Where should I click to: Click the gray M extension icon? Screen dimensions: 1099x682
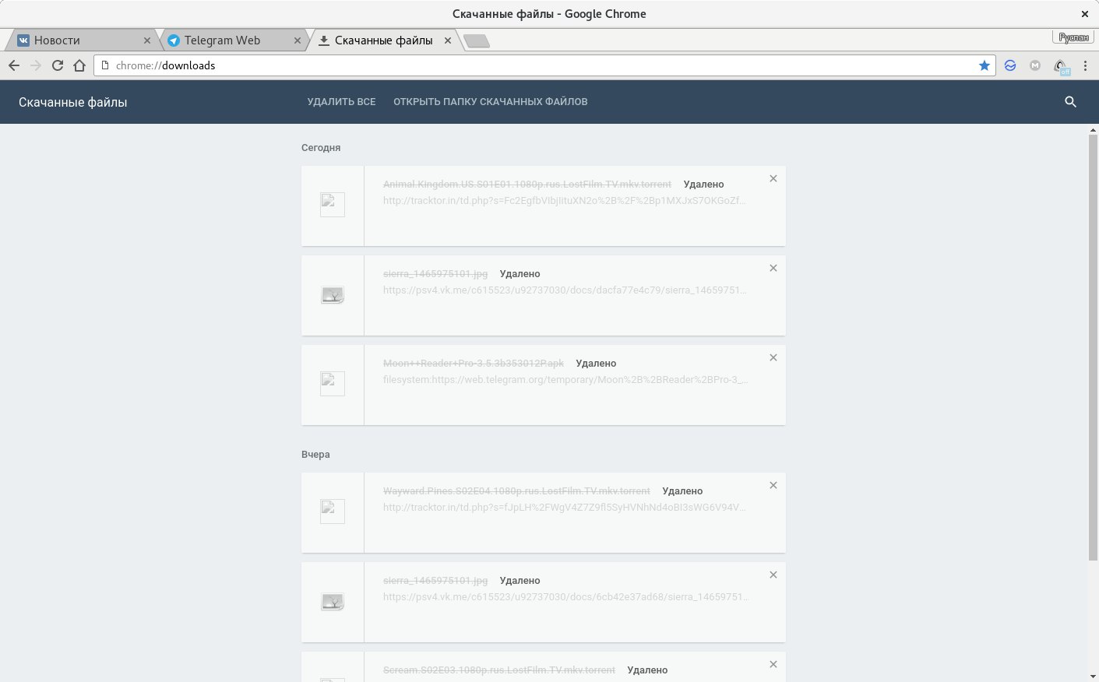point(1035,65)
